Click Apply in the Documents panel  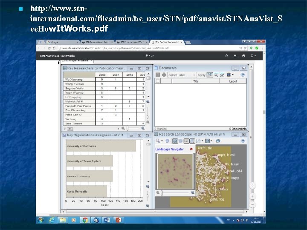(201, 75)
